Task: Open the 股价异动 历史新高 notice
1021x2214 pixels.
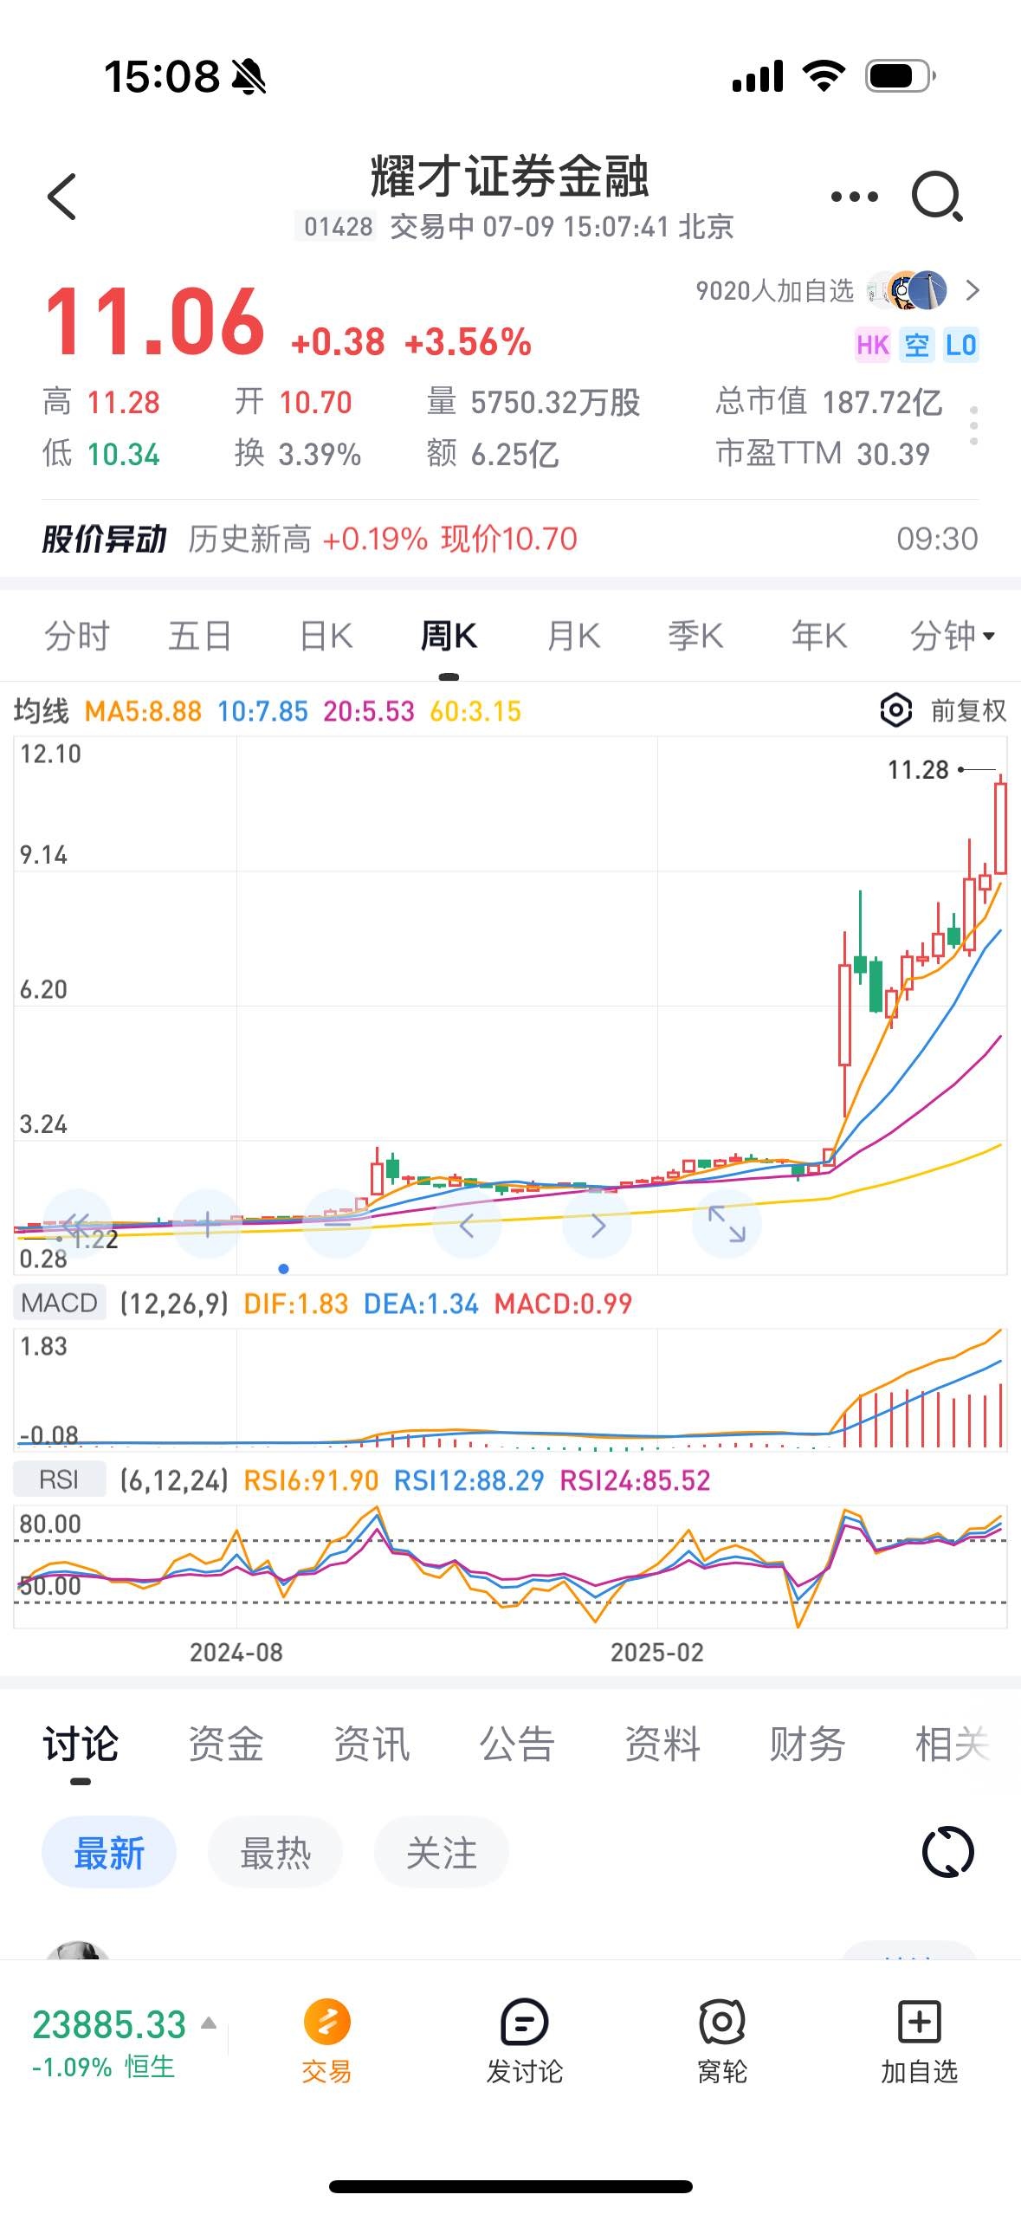Action: coord(510,539)
